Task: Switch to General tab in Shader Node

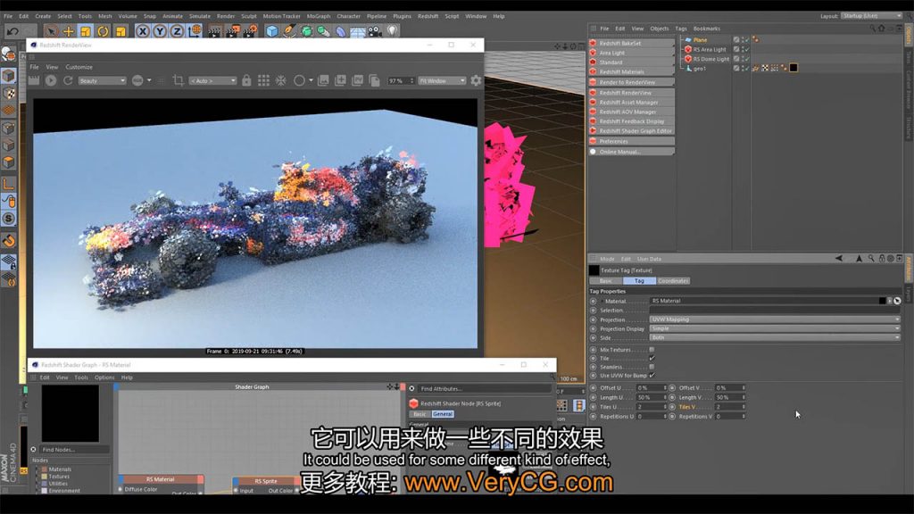Action: coord(443,414)
